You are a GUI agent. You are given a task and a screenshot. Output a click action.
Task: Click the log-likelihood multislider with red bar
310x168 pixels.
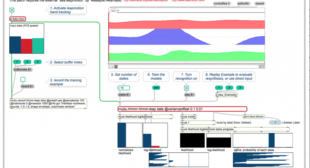155,135
